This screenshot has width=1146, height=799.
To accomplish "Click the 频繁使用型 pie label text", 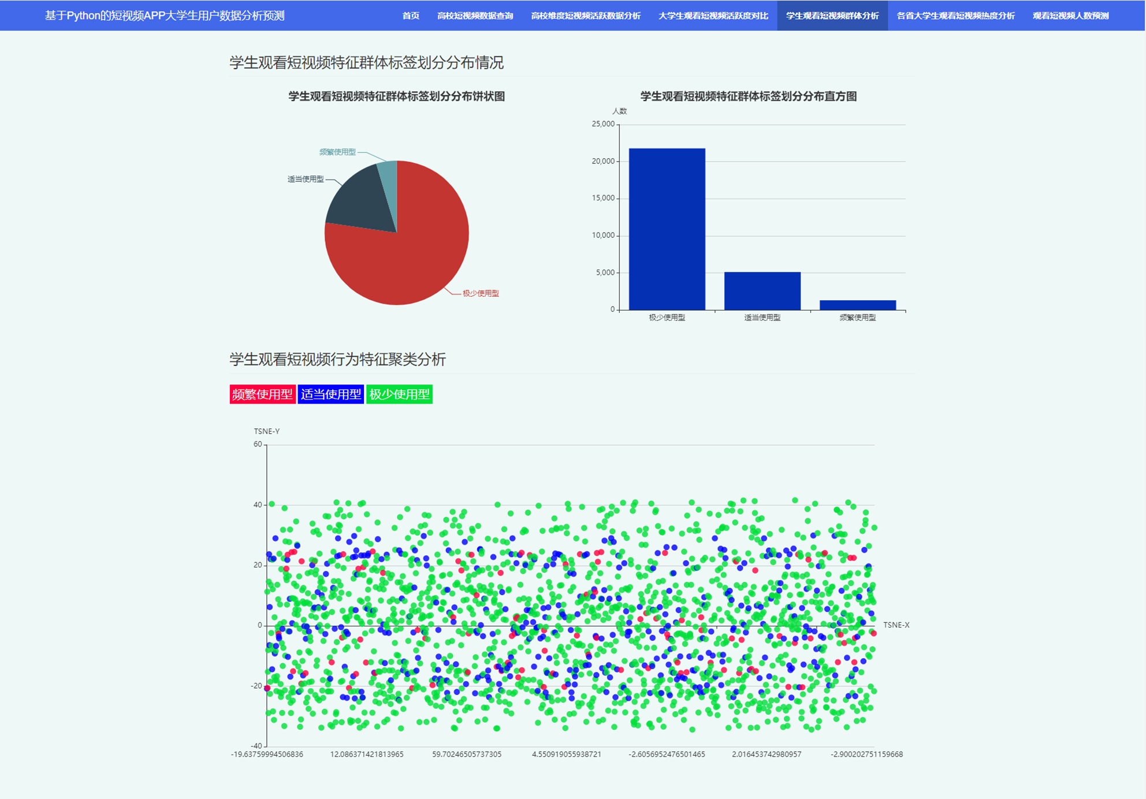I will point(337,152).
